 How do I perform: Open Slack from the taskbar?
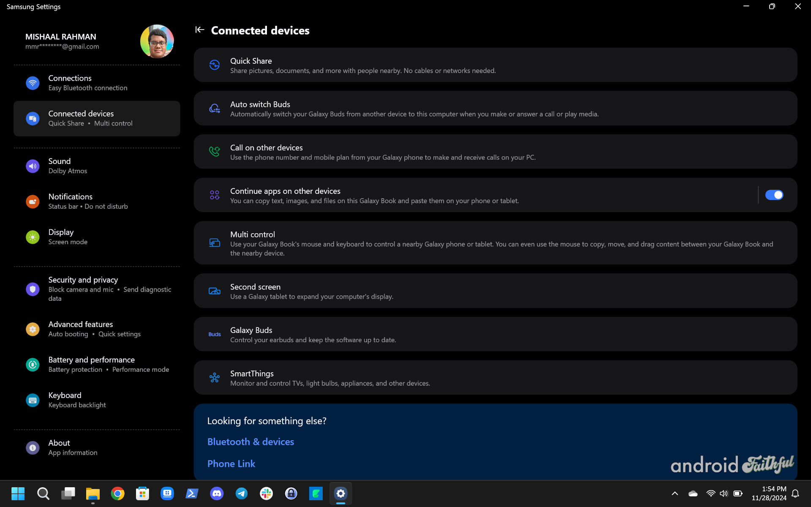(x=267, y=493)
